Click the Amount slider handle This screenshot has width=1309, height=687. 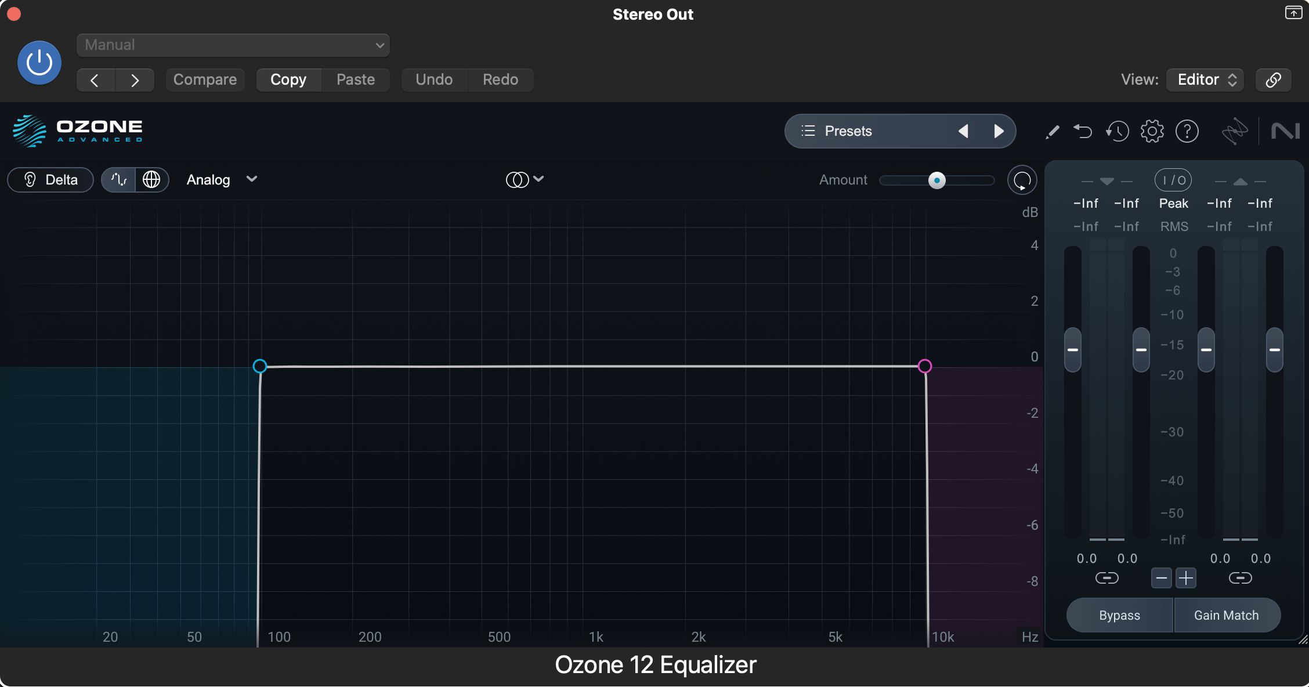click(x=936, y=180)
